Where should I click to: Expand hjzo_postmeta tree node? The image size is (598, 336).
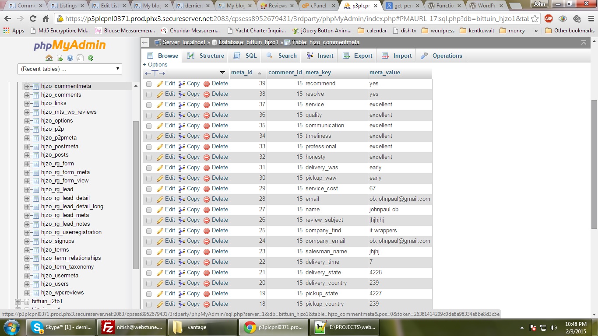[x=27, y=147]
